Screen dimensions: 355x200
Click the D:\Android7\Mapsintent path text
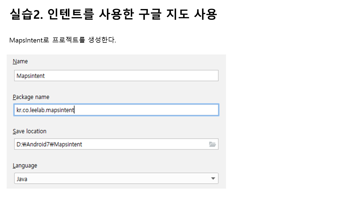click(49, 144)
